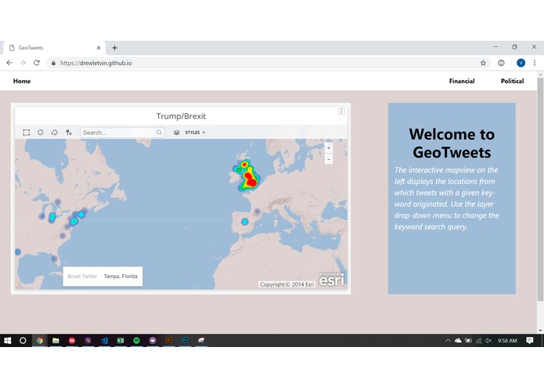544x387 pixels.
Task: Open a new browser tab
Action: (x=114, y=48)
